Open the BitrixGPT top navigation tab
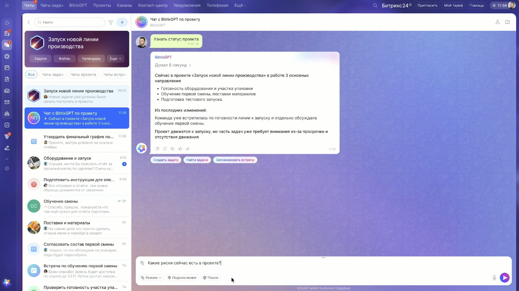 [x=78, y=5]
